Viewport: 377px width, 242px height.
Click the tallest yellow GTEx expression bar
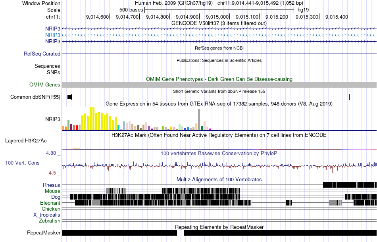coord(90,118)
